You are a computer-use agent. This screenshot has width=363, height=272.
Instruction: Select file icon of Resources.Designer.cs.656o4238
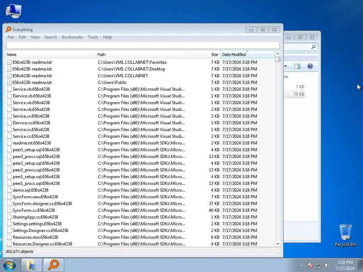point(9,244)
